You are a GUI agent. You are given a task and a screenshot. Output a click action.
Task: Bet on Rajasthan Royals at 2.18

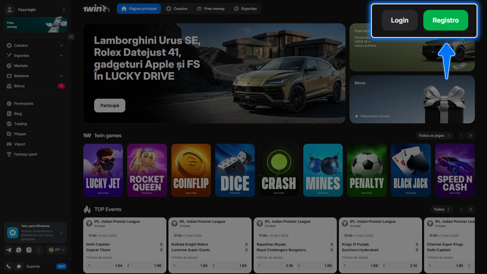coord(275,266)
